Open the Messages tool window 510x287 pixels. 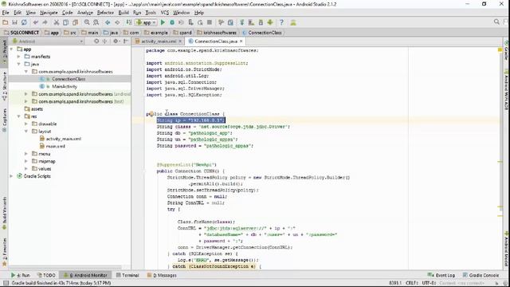162,275
